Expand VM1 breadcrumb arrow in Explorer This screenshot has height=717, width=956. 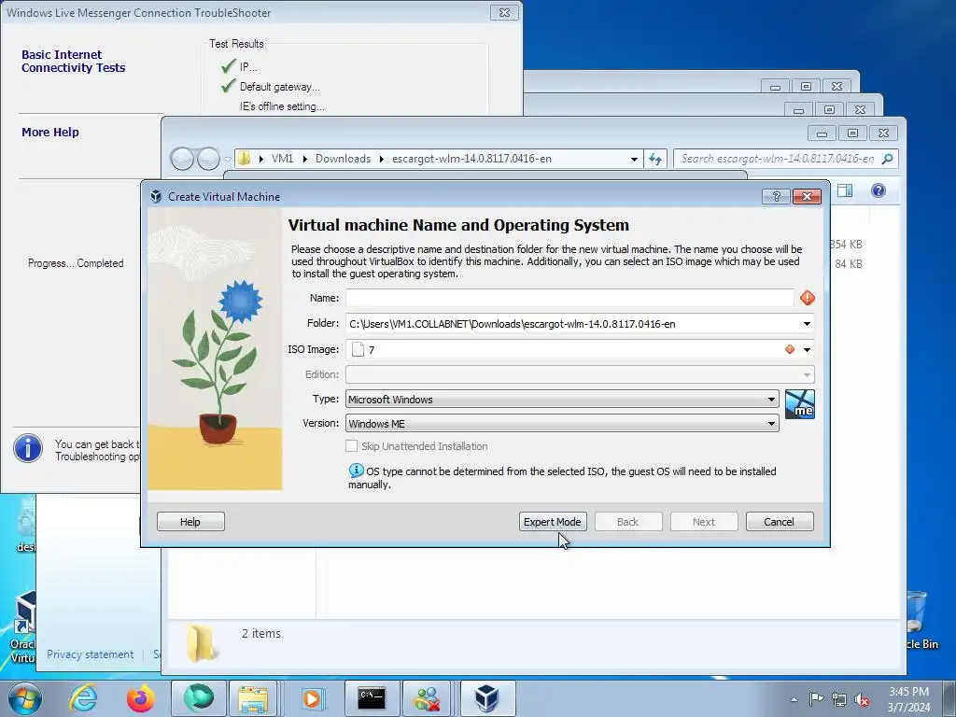pyautogui.click(x=304, y=159)
